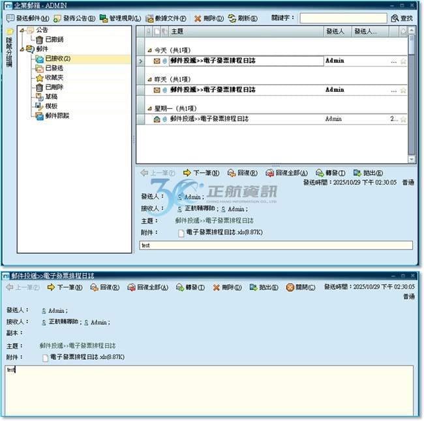Open the 已刪除 deleted folder
This screenshot has width=424, height=421.
tap(50, 87)
